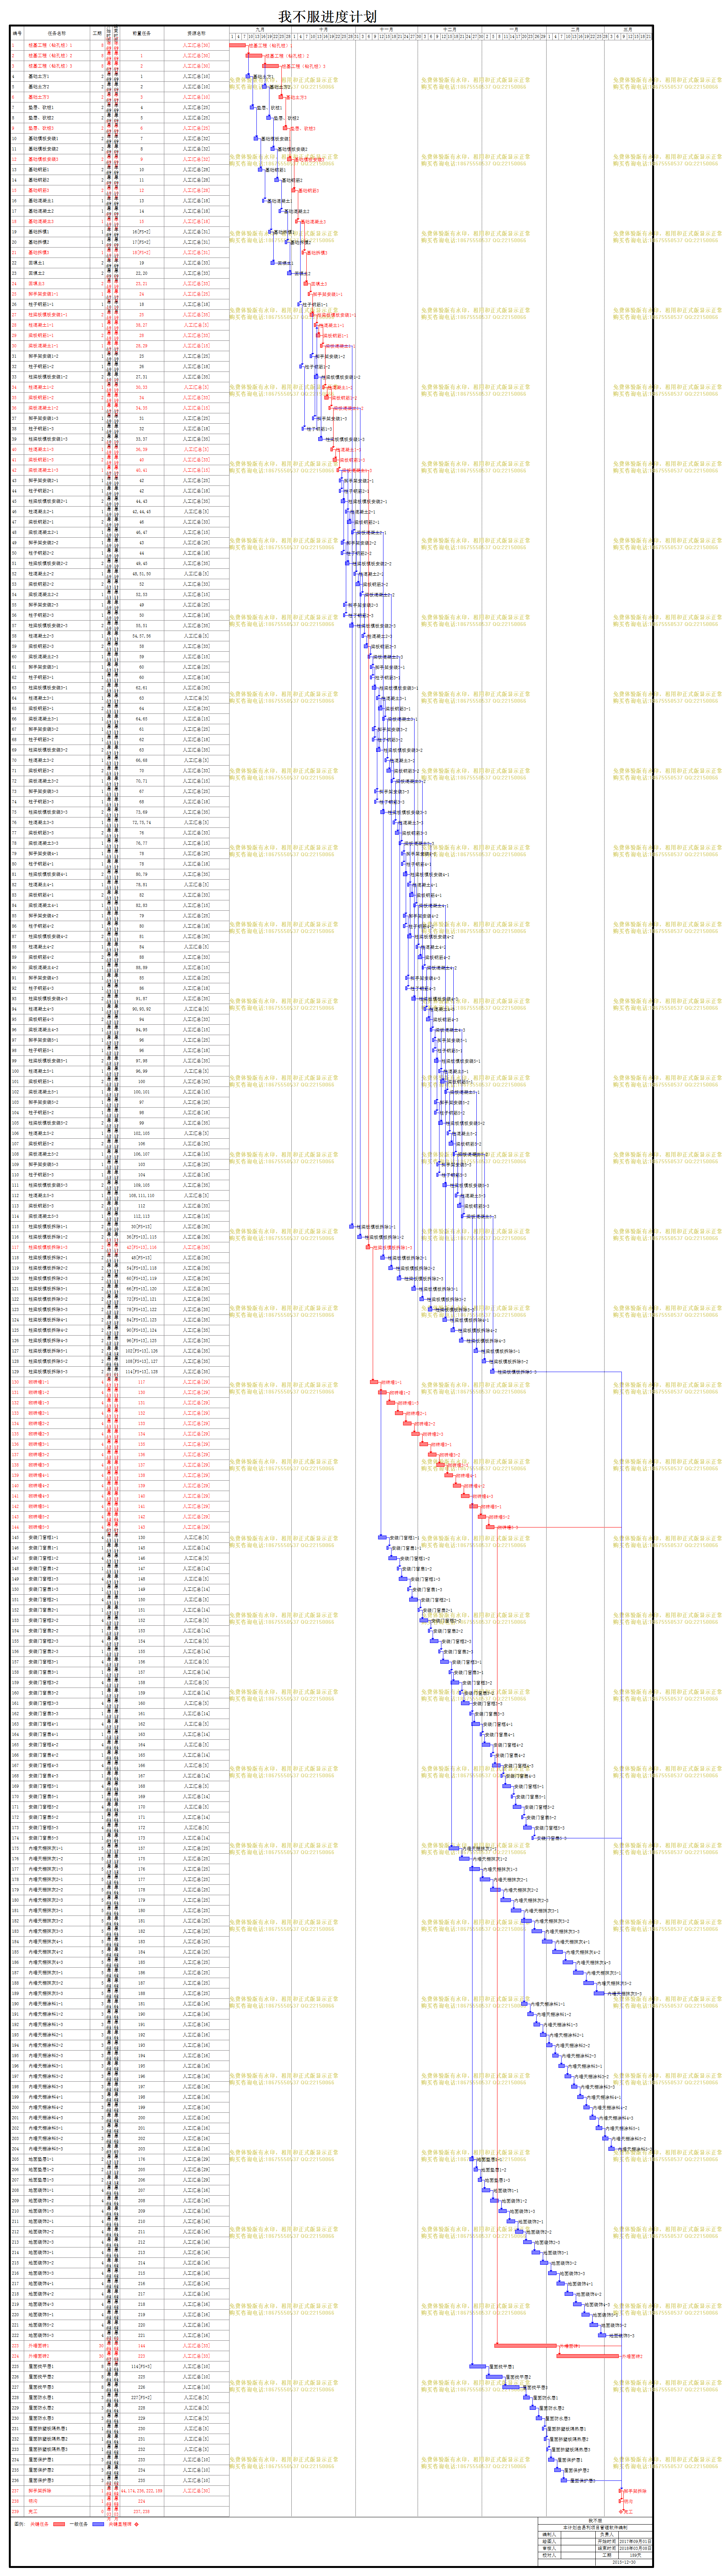Select task name cell 基础钢筋2

57,180
